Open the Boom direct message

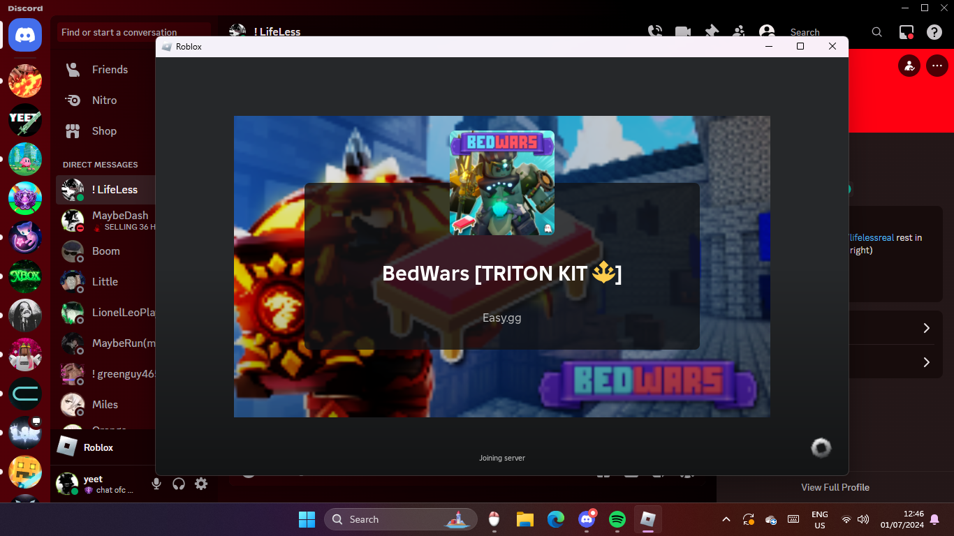(105, 251)
